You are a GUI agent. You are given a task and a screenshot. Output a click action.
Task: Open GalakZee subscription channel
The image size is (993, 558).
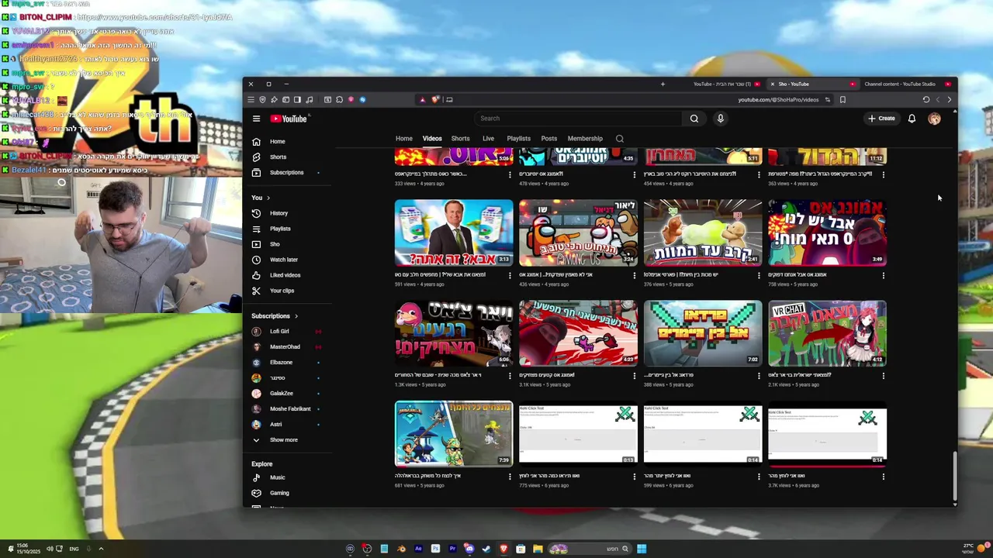point(281,394)
